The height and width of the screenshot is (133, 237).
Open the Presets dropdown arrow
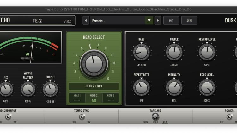pyautogui.click(x=149, y=21)
